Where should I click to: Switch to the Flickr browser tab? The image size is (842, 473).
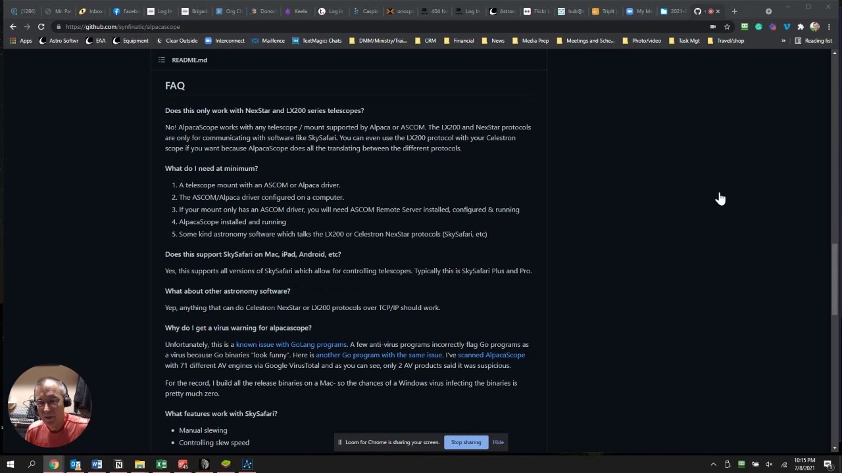(536, 11)
